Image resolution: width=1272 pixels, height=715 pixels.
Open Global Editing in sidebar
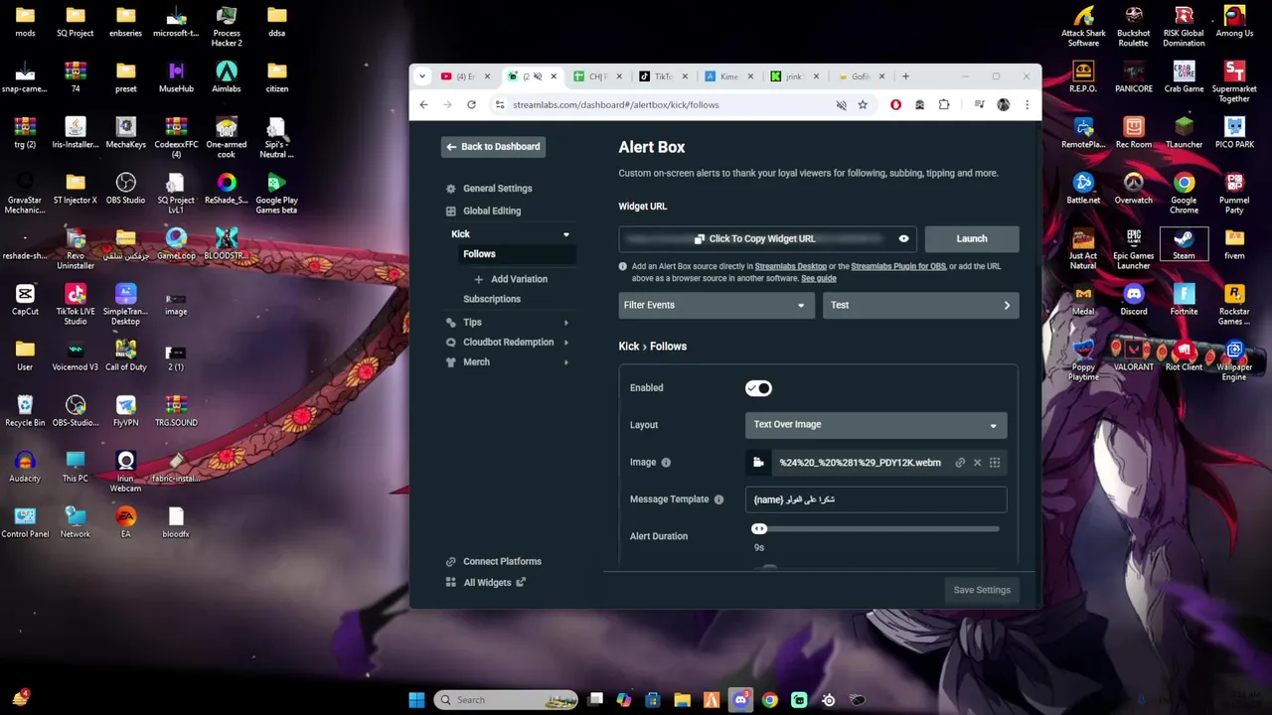click(x=483, y=211)
